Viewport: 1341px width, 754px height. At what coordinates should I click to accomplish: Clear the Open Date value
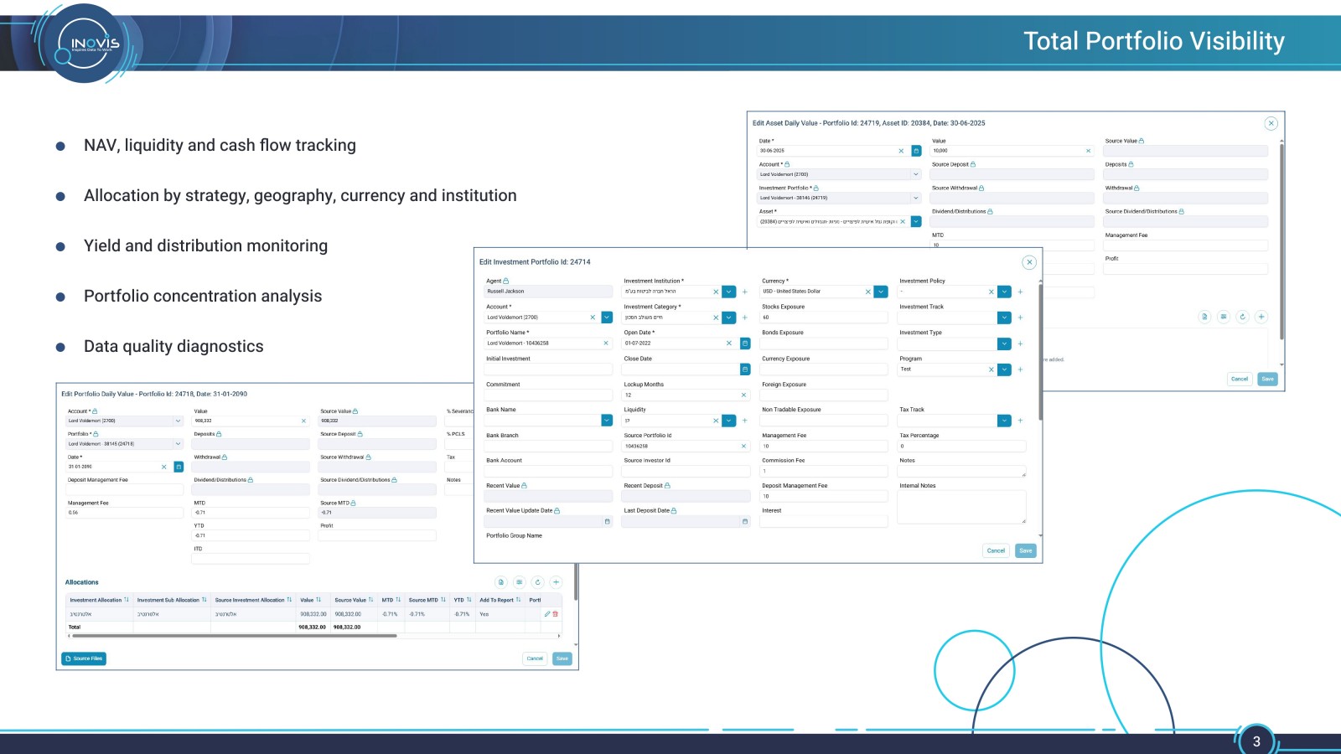(x=729, y=343)
